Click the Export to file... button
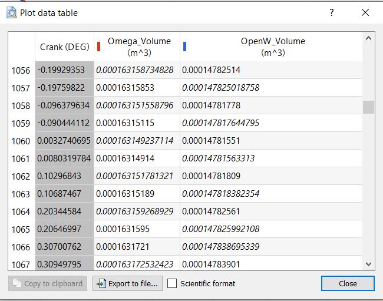Image resolution: width=383 pixels, height=301 pixels. 127,283
